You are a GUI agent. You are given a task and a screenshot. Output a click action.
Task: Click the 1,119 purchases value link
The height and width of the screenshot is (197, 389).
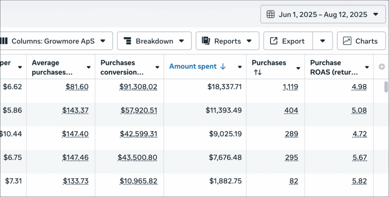point(290,87)
